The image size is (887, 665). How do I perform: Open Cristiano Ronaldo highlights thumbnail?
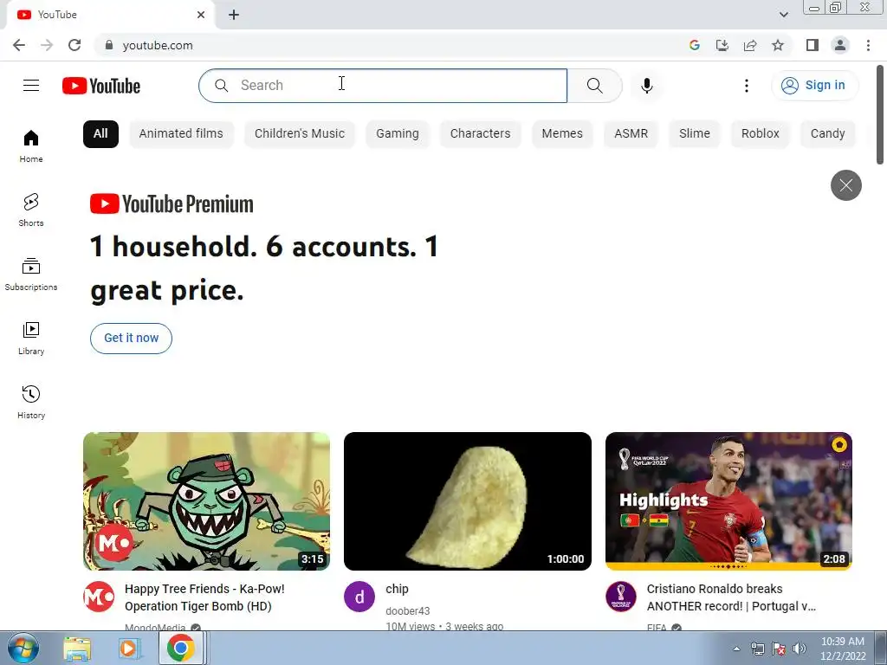pos(728,501)
